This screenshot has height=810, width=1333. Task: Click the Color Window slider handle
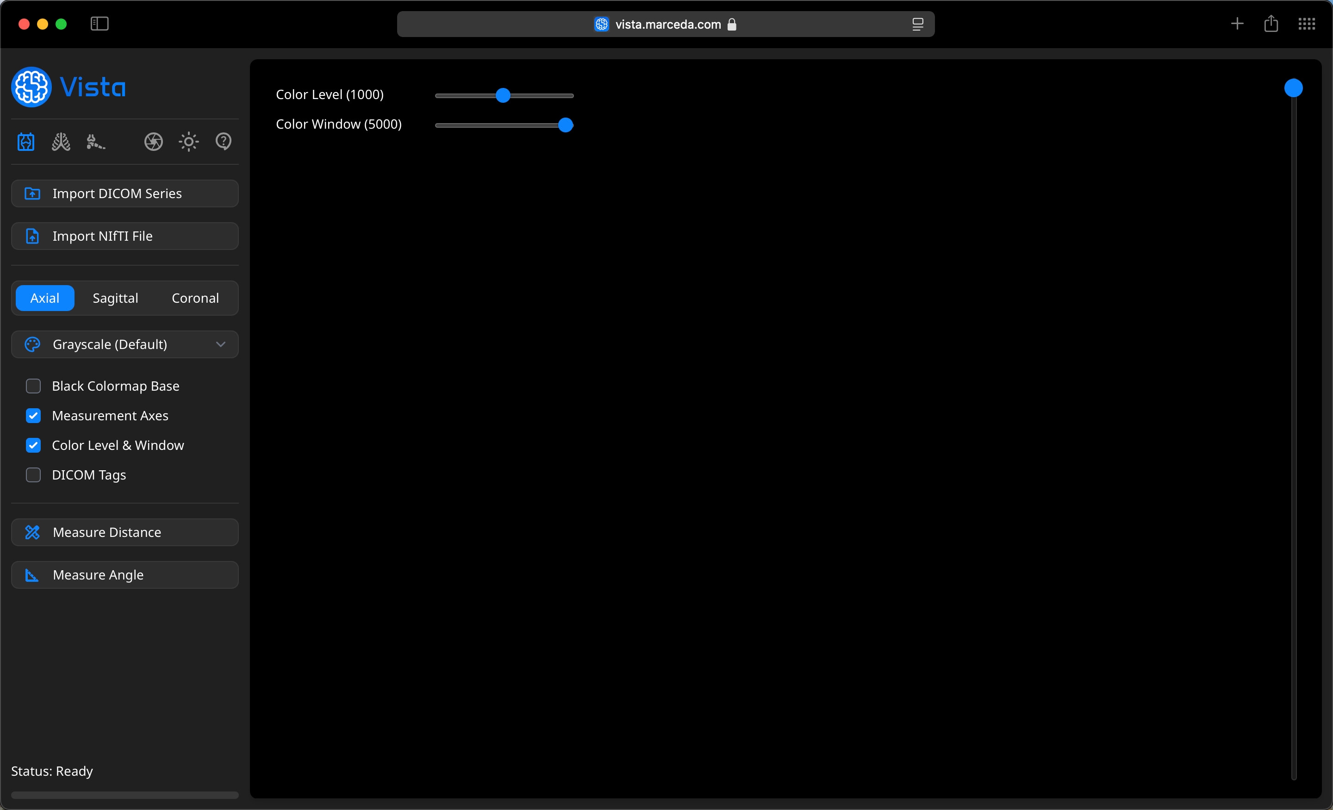point(565,125)
